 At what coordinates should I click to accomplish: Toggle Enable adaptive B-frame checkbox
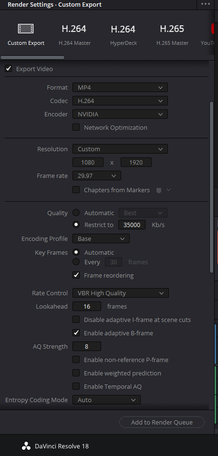tap(76, 333)
